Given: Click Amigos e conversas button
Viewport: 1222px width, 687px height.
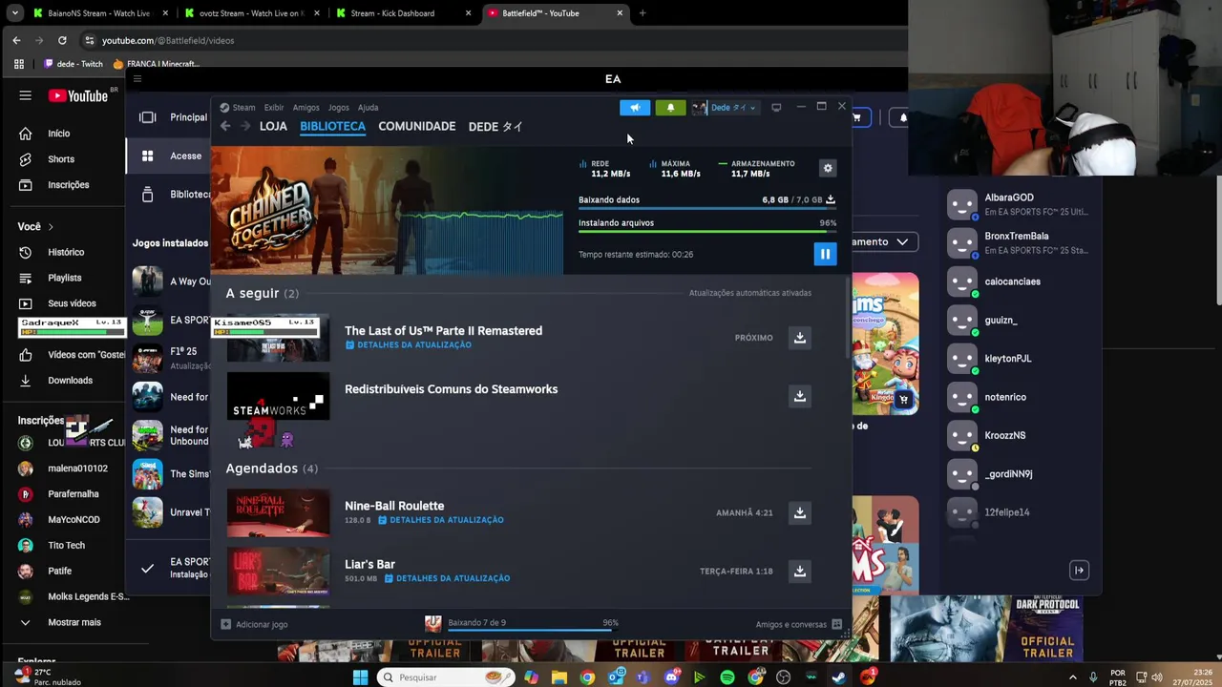Looking at the screenshot, I should pos(798,624).
